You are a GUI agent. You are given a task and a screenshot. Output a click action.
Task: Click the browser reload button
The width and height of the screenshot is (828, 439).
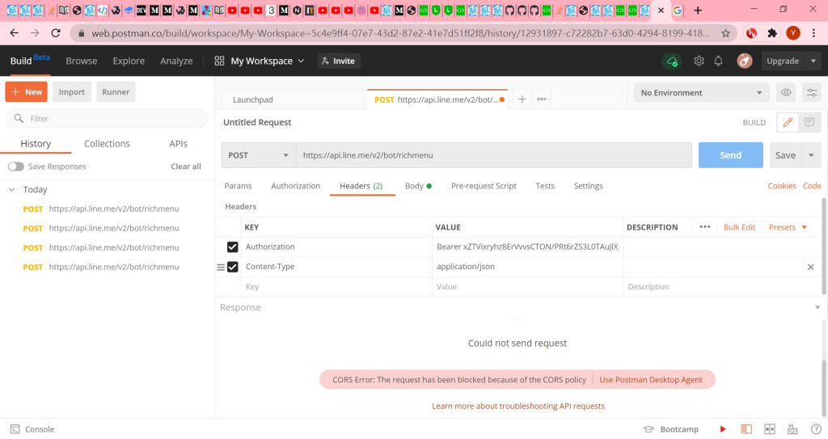click(56, 33)
